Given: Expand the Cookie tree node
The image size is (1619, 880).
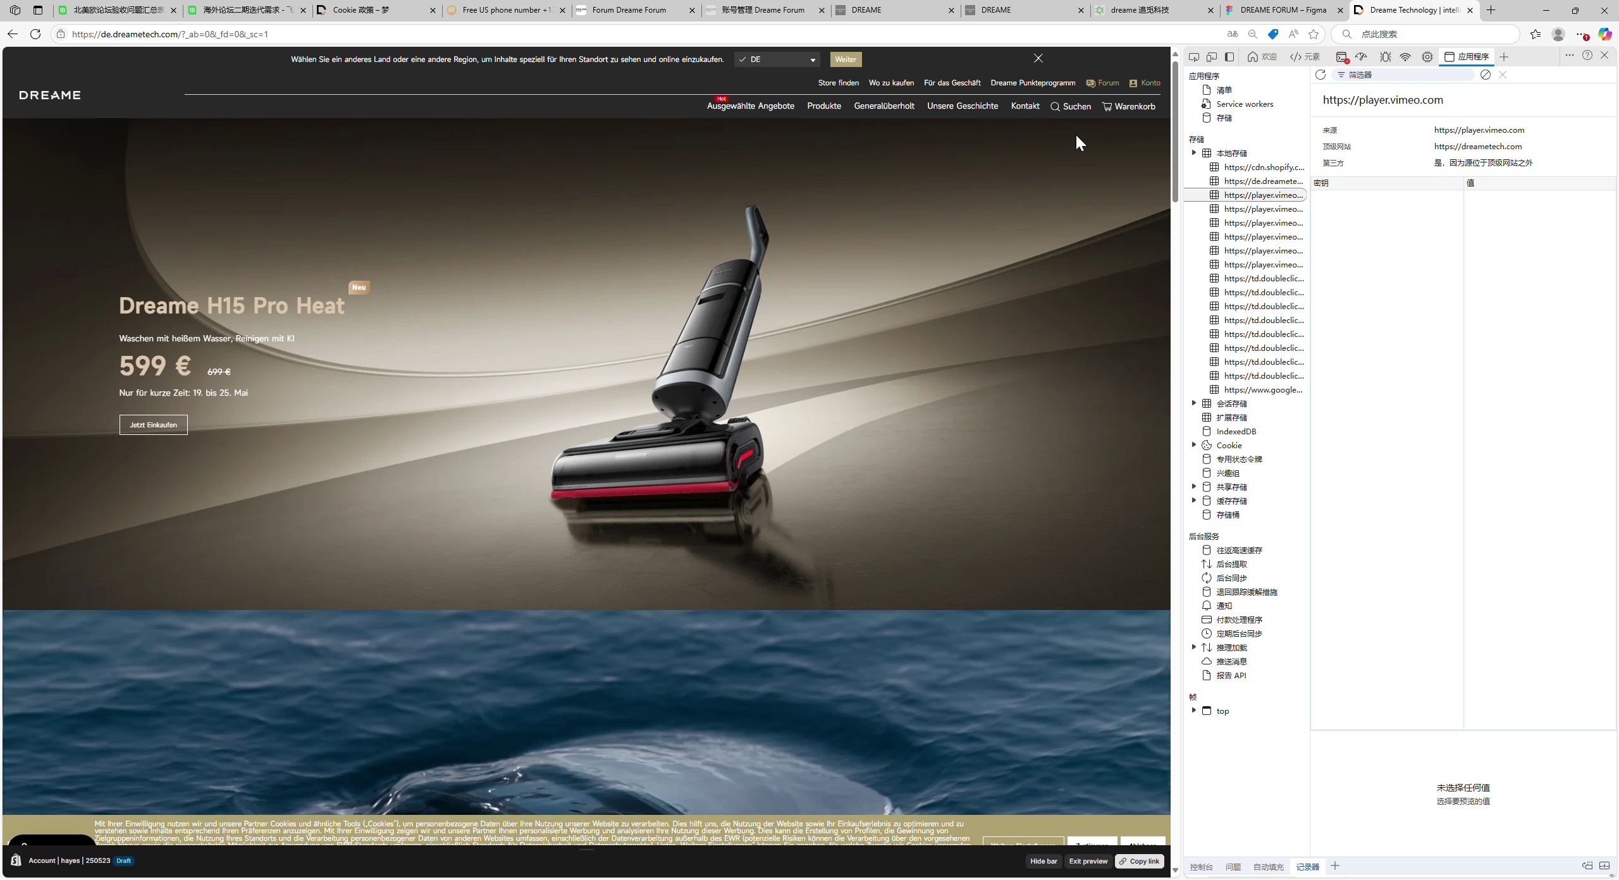Looking at the screenshot, I should 1194,445.
